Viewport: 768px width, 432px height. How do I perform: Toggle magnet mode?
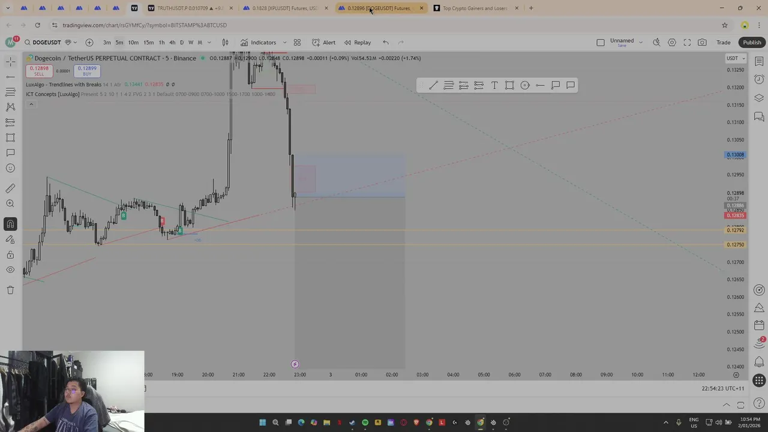[10, 224]
